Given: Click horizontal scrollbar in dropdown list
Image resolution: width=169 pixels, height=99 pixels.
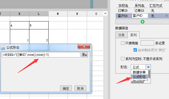Looking at the screenshot, I should [138, 82].
